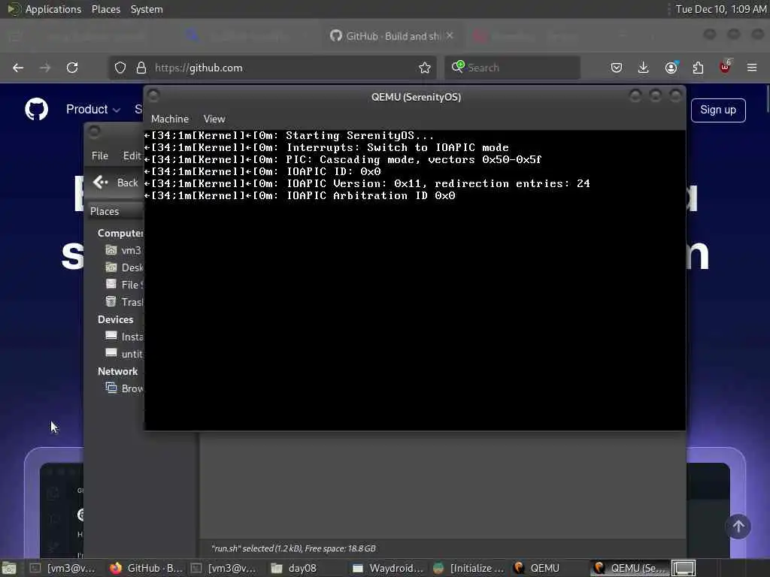Screen dimensions: 770x577
Task: Reload the GitHub page
Action: click(72, 68)
